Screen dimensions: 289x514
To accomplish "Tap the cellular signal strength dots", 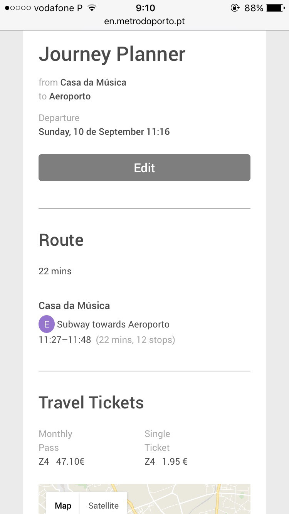I will click(x=18, y=8).
